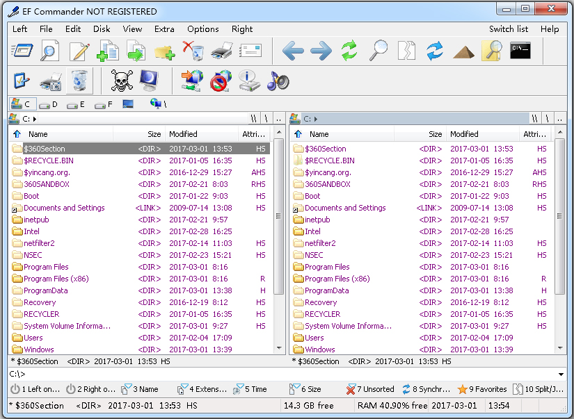Click the magnifier view file toolbar icon
Screen dimensions: 574x419
(x=49, y=51)
